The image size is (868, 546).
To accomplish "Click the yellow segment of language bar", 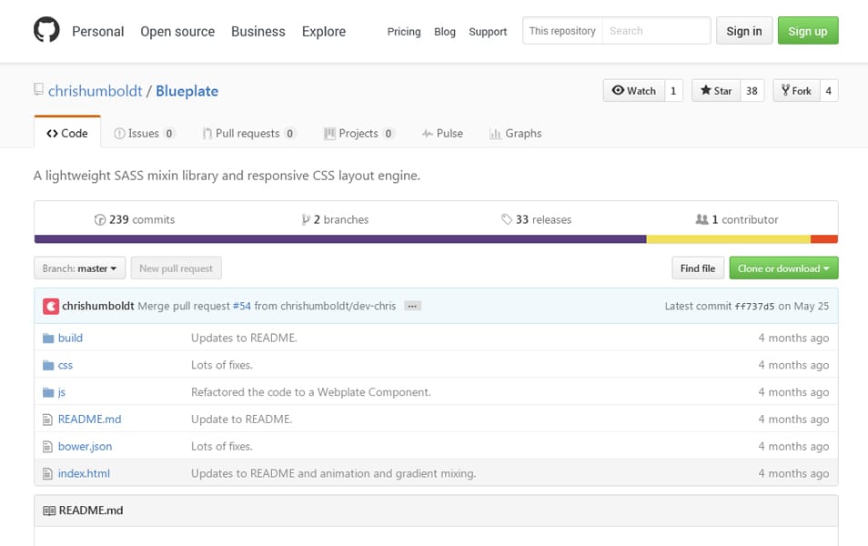I will tap(729, 239).
